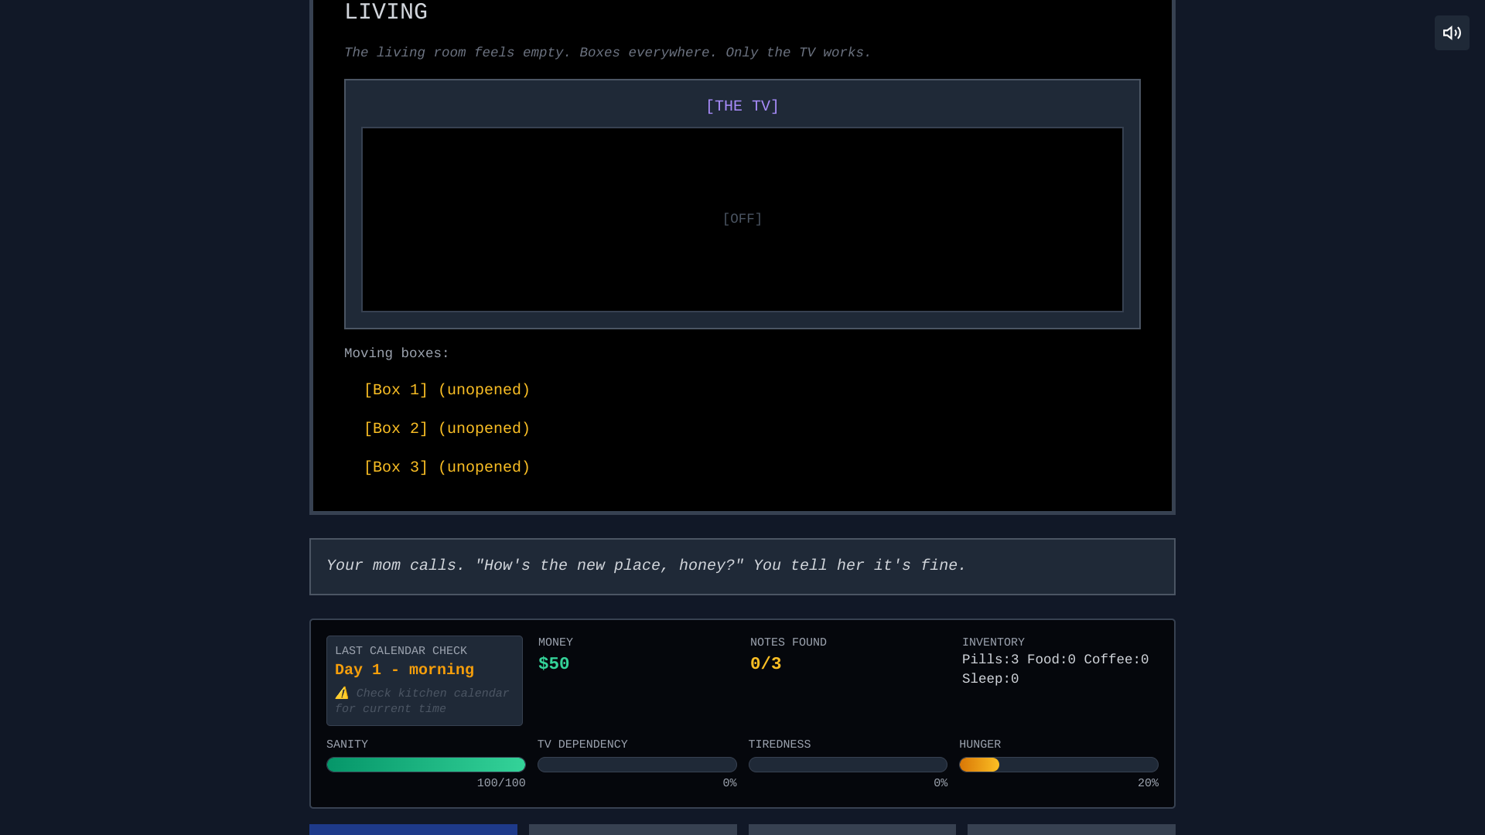1485x835 pixels.
Task: Click the Sanity progress bar
Action: click(426, 765)
